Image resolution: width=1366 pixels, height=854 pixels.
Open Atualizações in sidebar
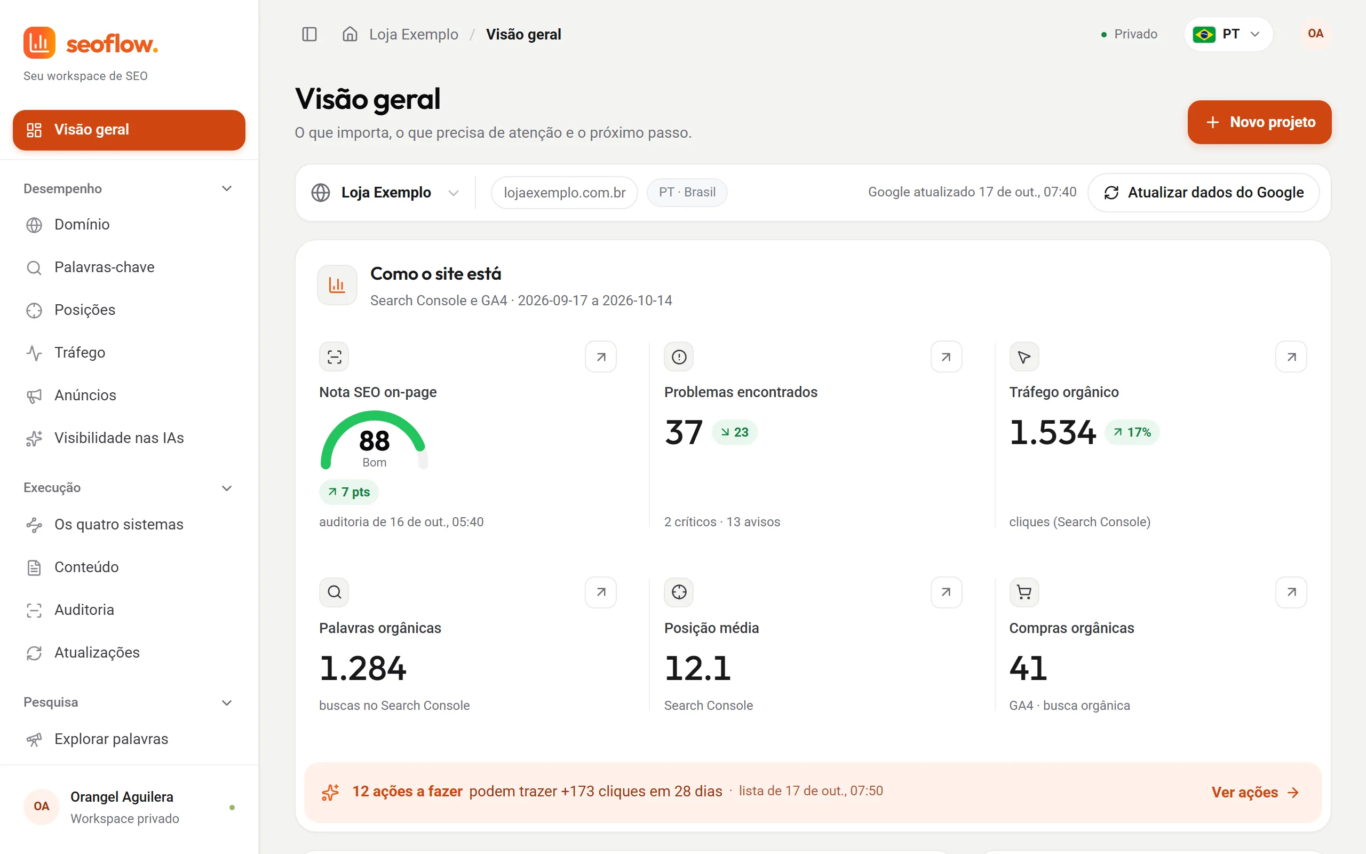click(x=129, y=653)
